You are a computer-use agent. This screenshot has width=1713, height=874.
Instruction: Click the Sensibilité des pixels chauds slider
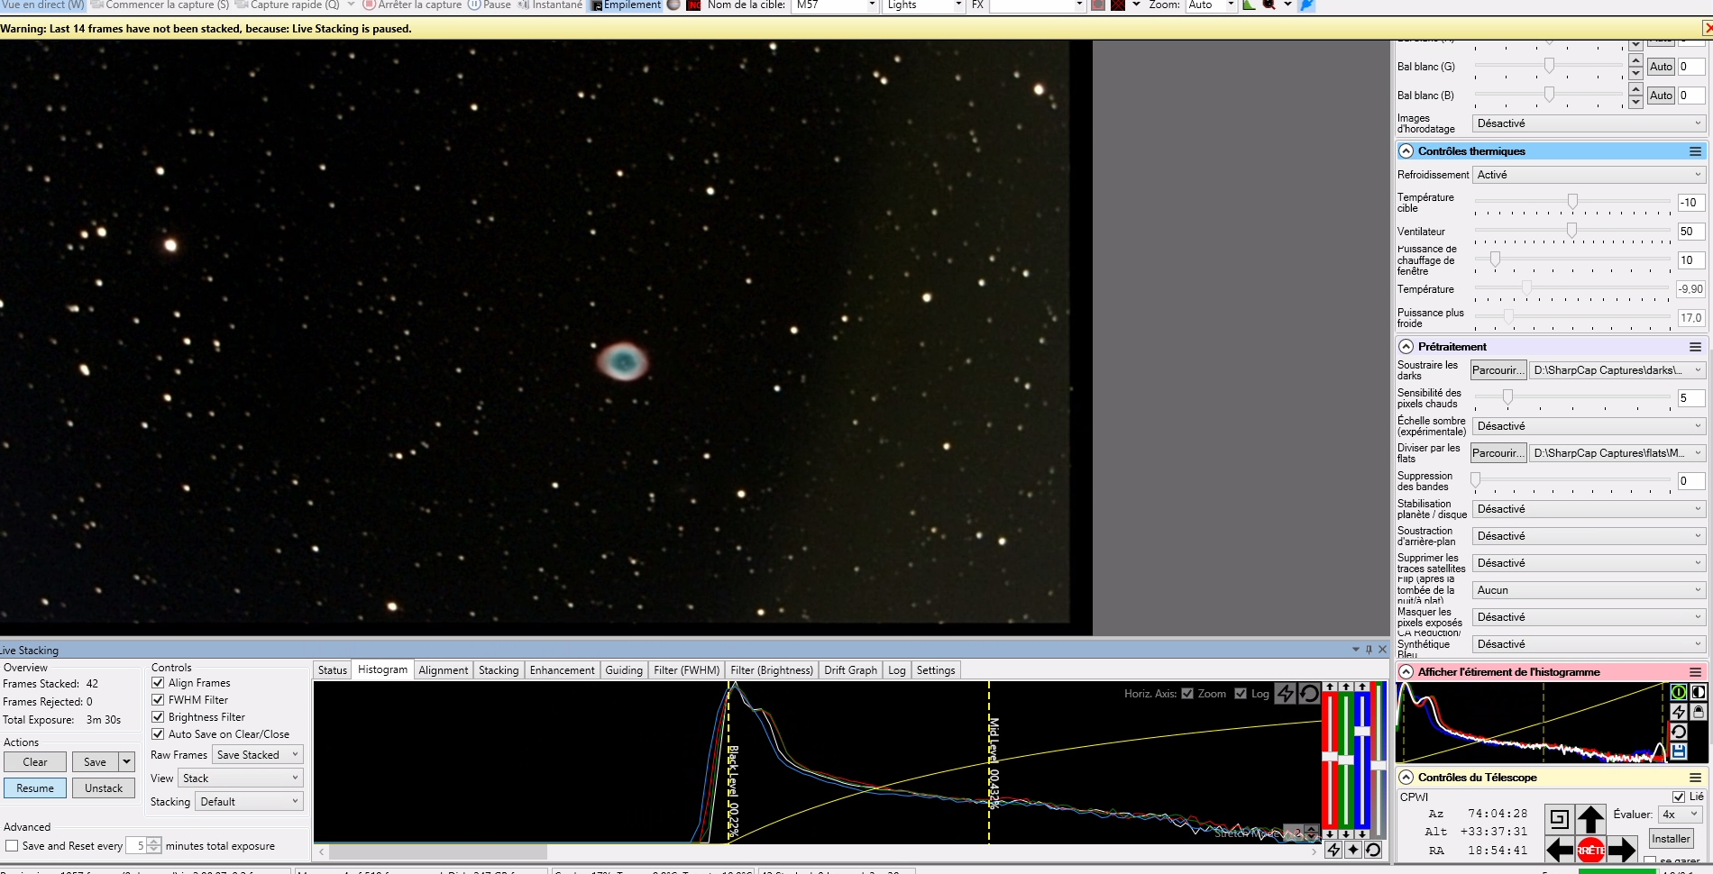click(1507, 397)
